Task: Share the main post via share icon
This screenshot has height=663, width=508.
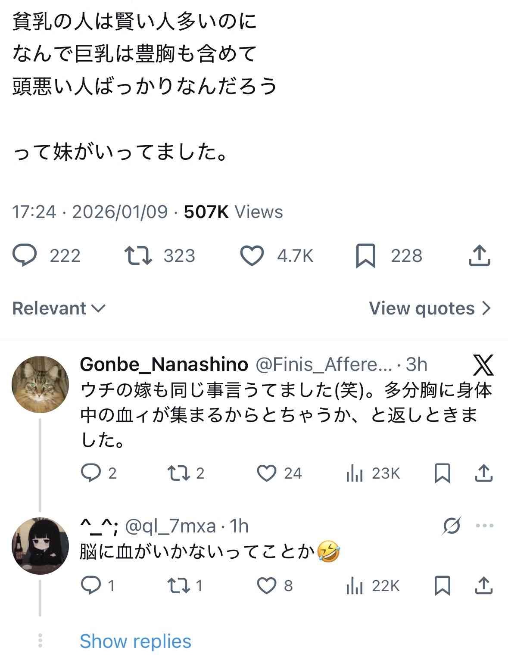Action: [479, 255]
